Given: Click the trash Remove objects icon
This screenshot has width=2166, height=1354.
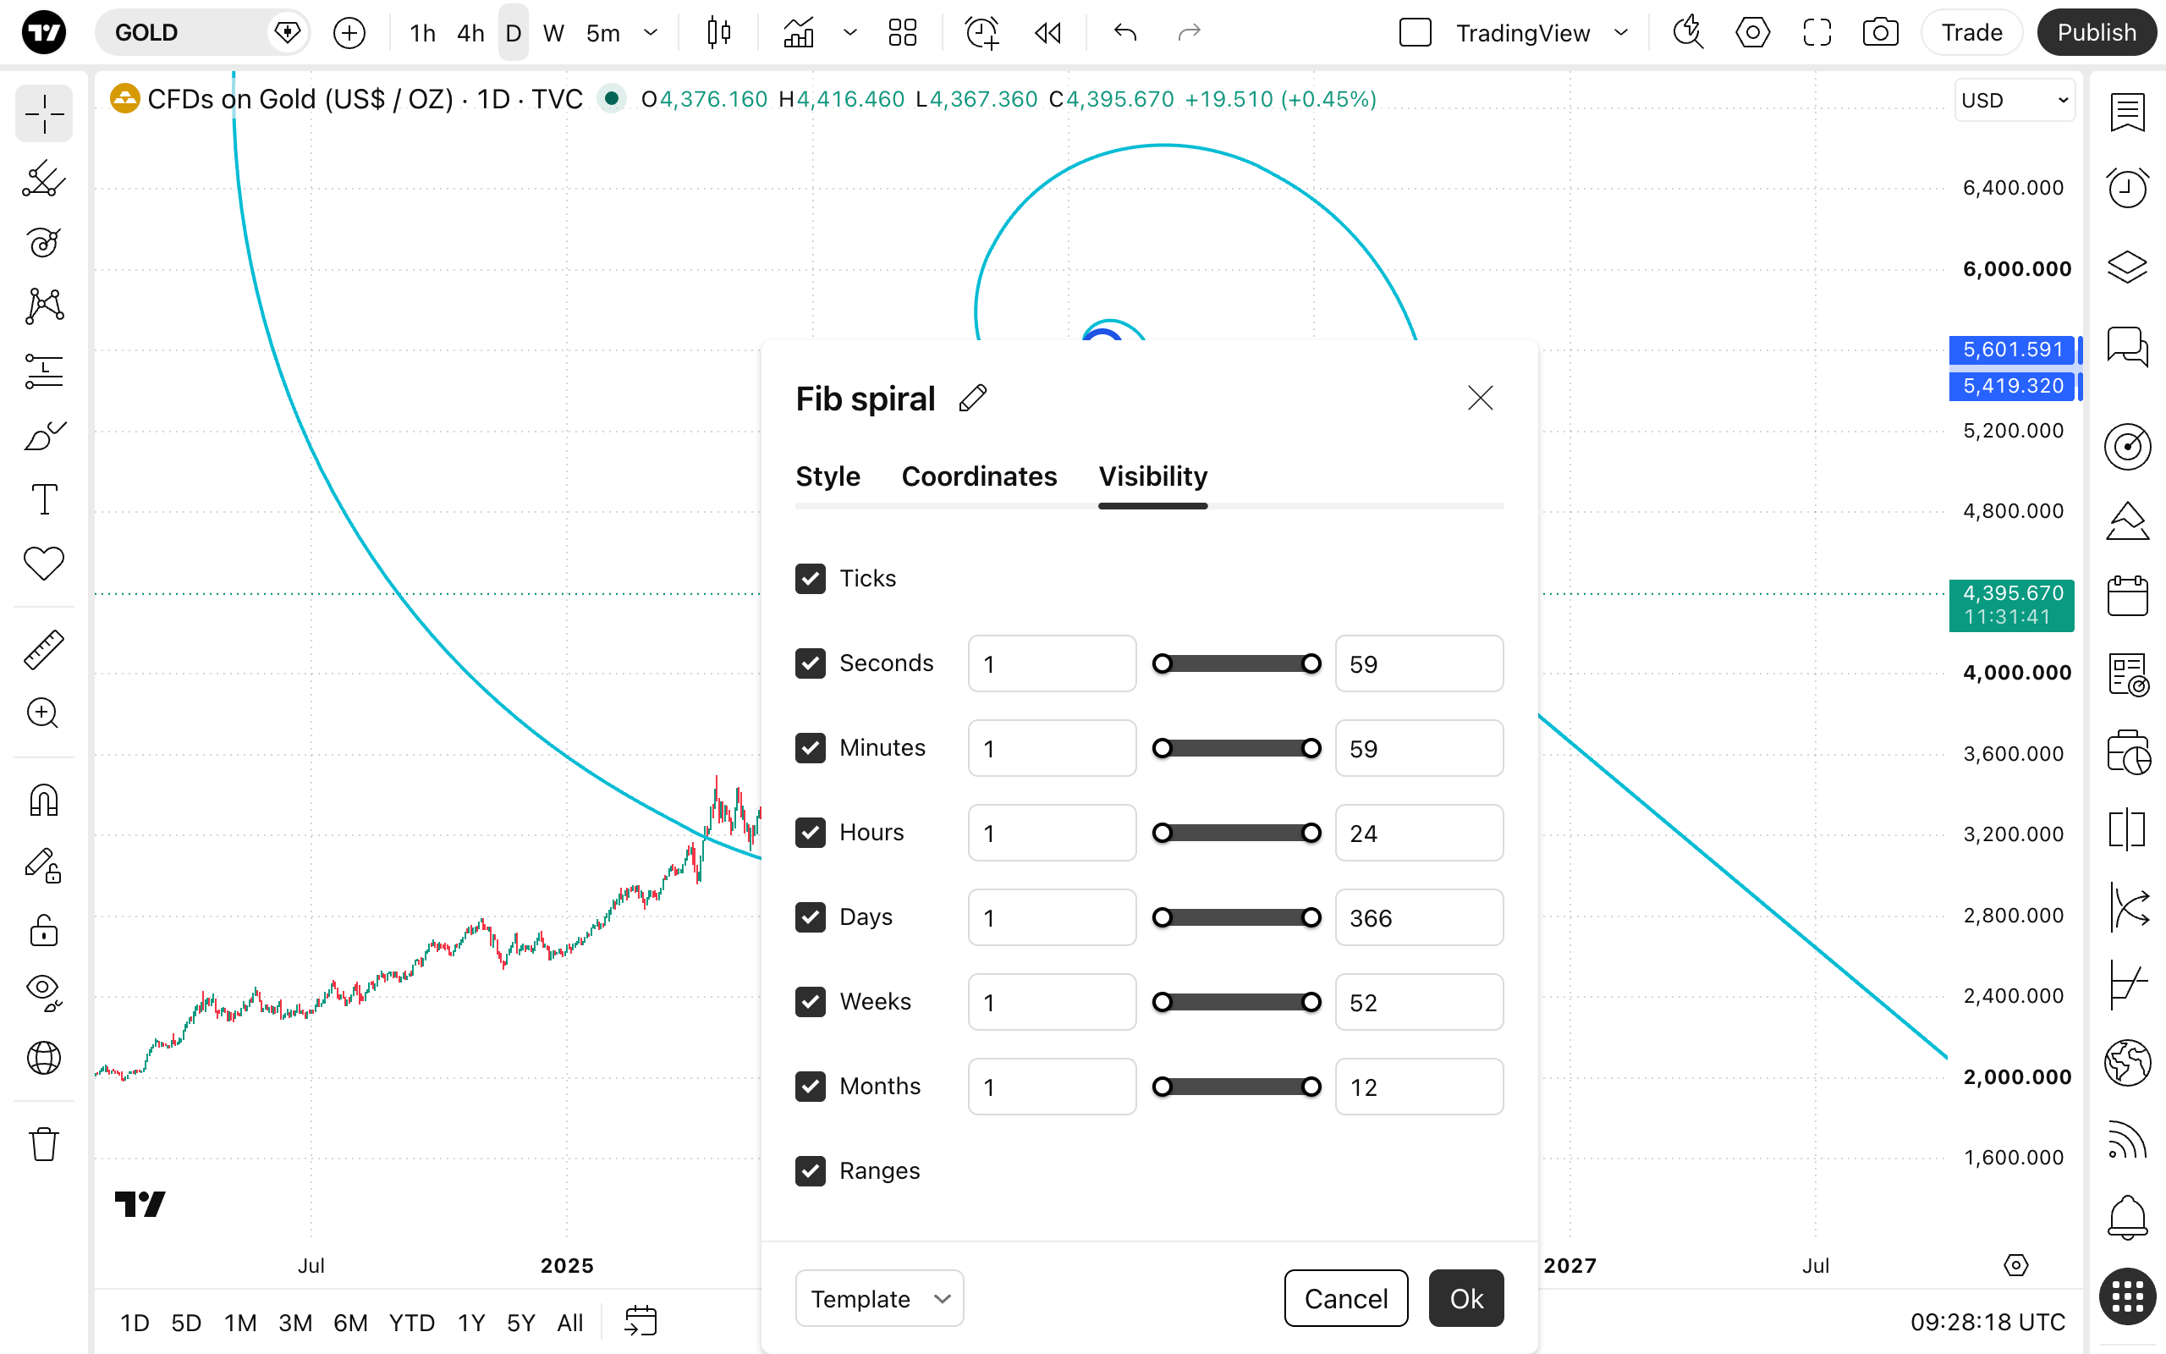Looking at the screenshot, I should 43,1143.
